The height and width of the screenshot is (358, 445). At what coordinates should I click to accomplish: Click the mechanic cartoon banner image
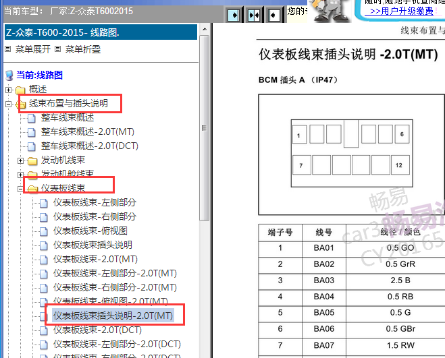click(330, 11)
